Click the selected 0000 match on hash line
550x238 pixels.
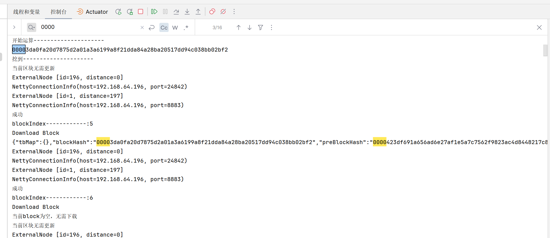tap(19, 50)
